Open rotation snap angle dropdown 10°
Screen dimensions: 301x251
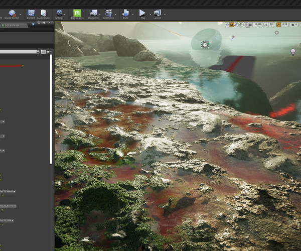tap(271, 25)
